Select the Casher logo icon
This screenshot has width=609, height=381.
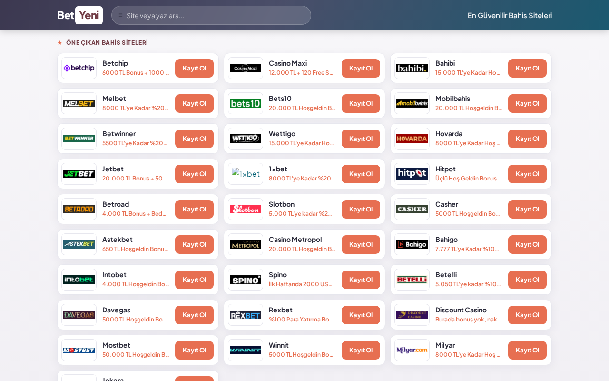tap(412, 209)
